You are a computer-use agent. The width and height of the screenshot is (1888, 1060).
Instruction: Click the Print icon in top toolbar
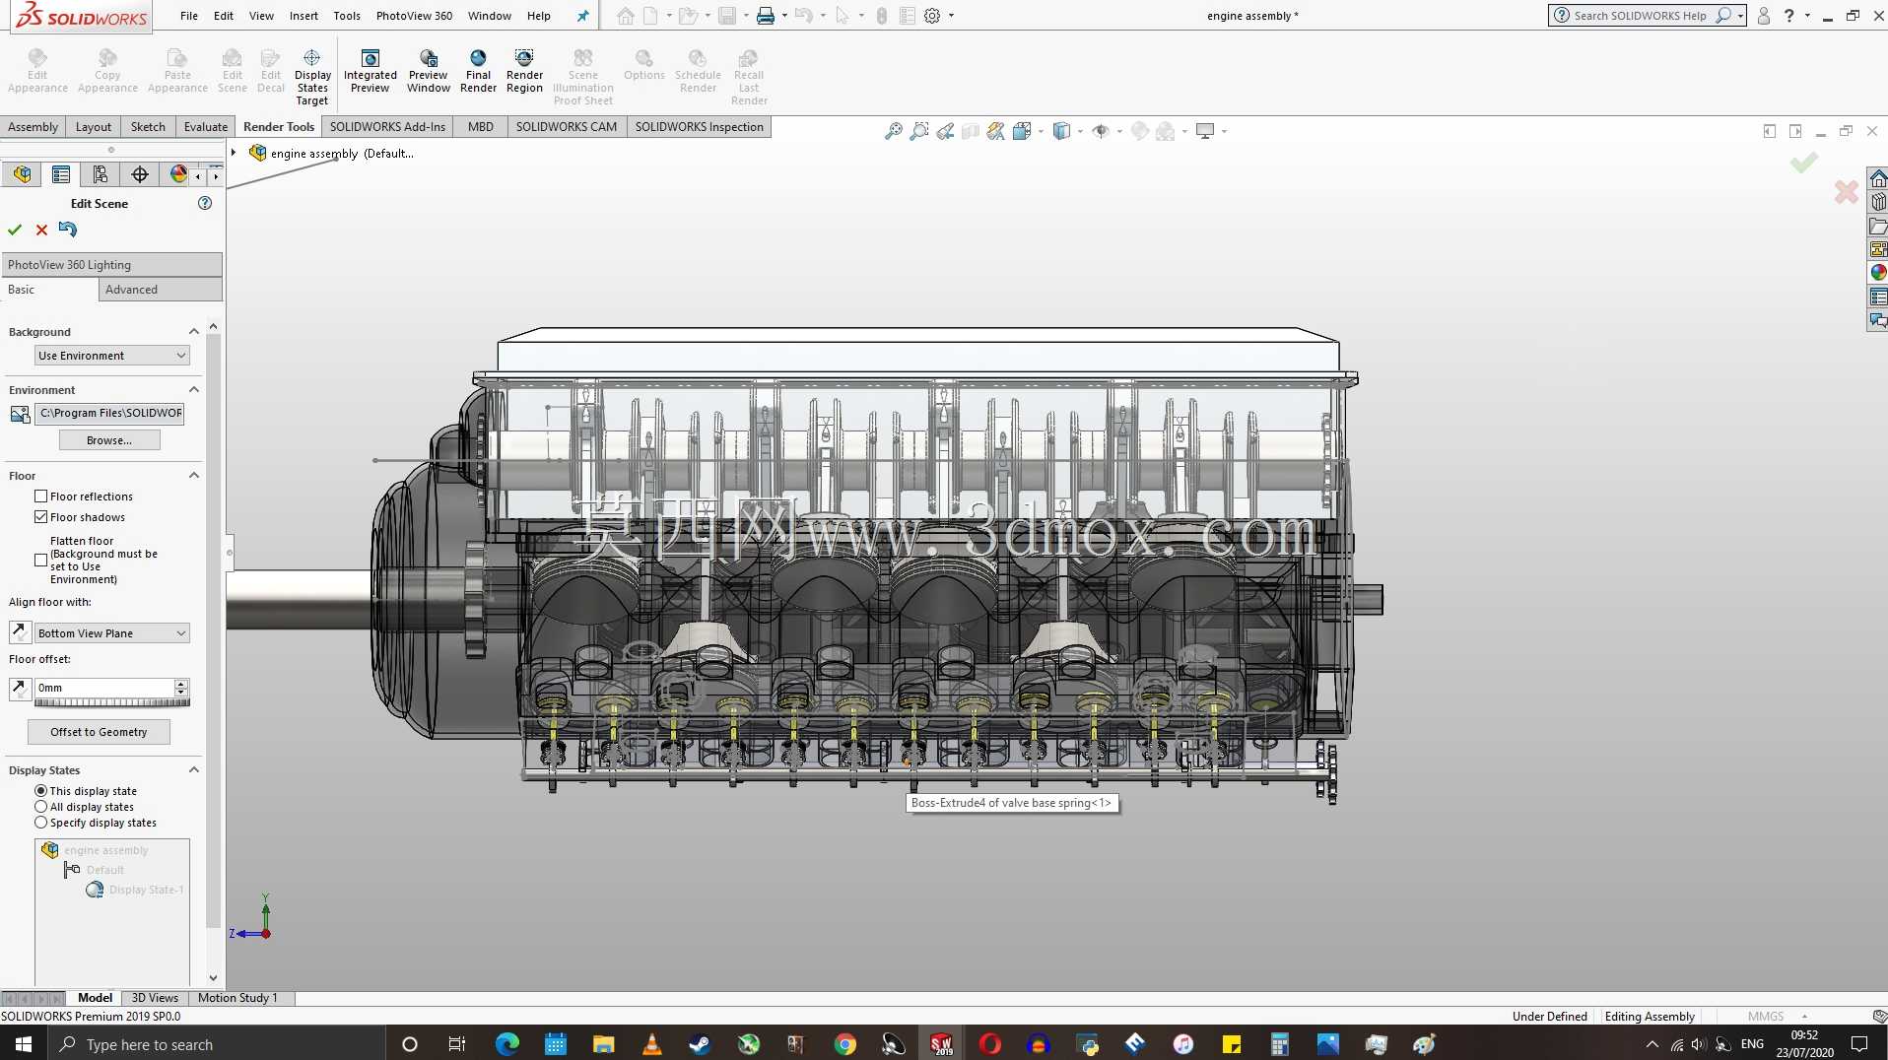765,16
